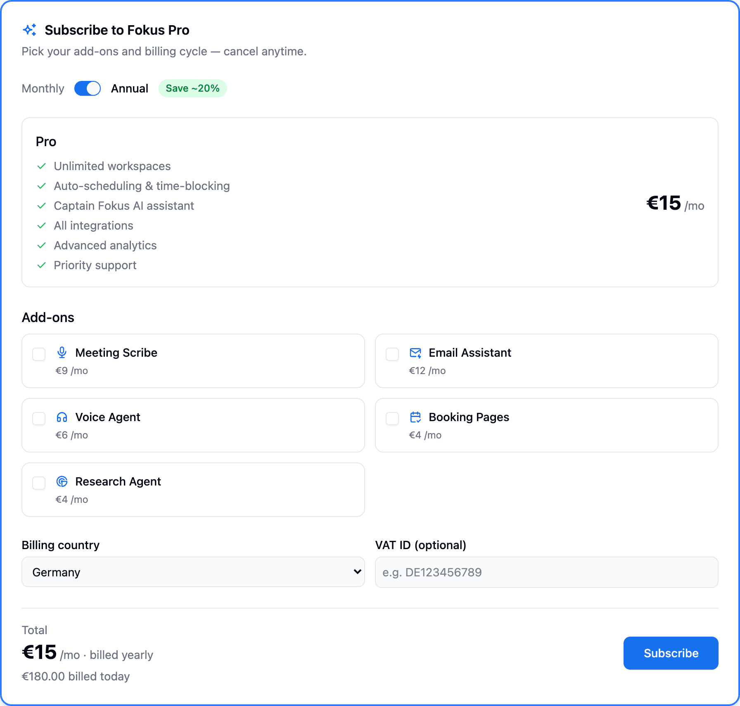The image size is (740, 706).
Task: Click the checkmark next to Priority support
Action: tap(41, 265)
